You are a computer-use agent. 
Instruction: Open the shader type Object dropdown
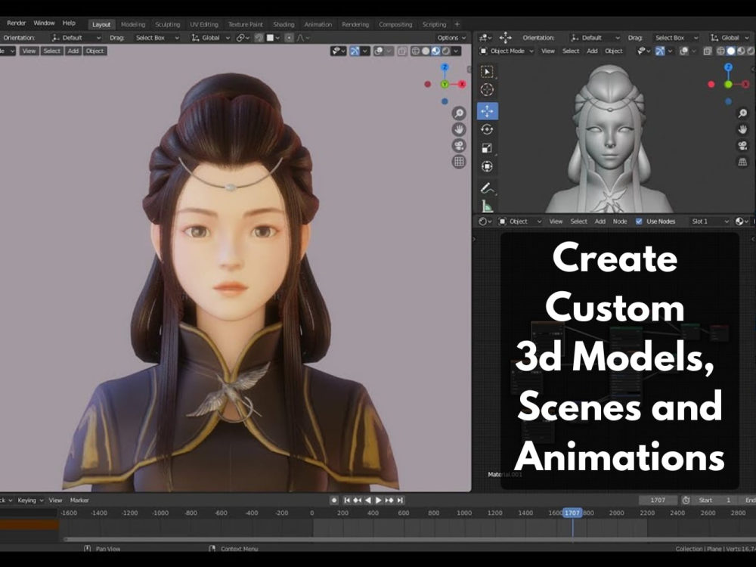[519, 222]
